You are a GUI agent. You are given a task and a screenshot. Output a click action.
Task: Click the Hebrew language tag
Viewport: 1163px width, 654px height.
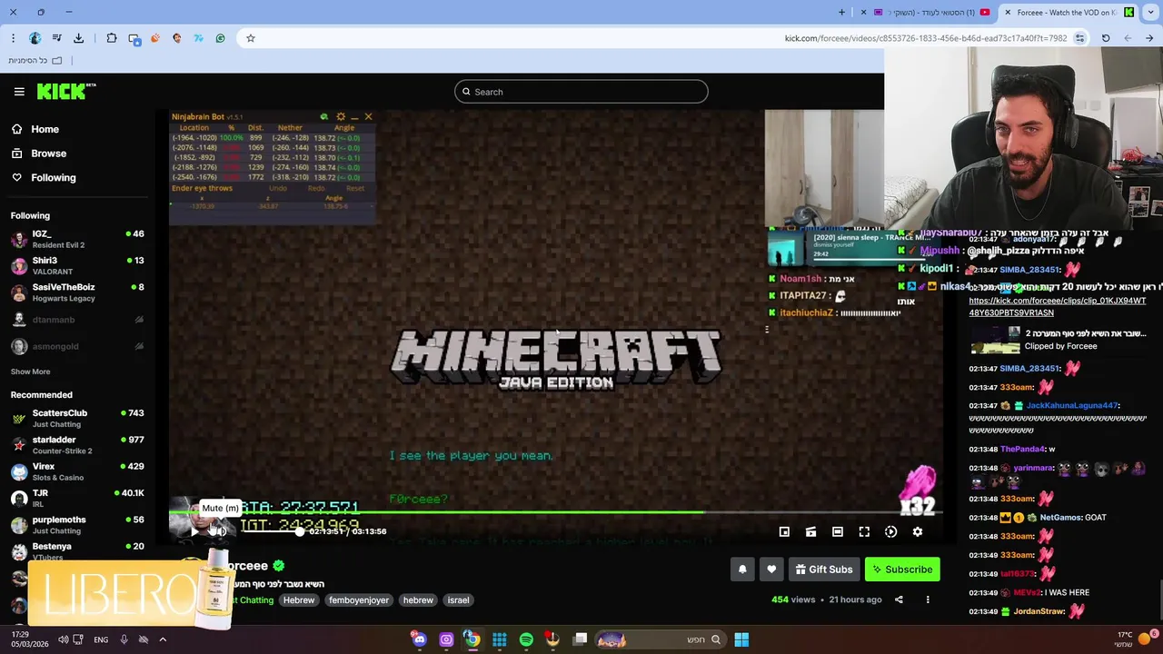298,600
